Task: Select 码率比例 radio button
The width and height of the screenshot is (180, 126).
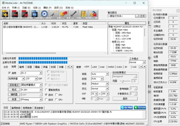Action: [x=49, y=75]
